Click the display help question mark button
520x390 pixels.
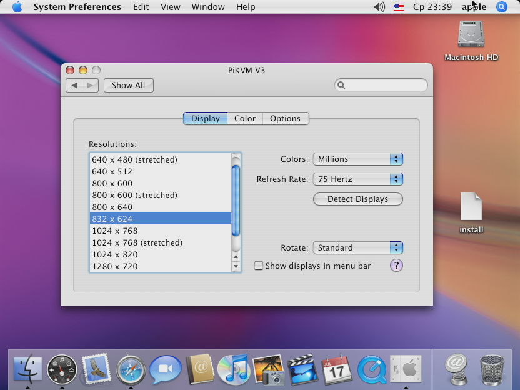[396, 266]
